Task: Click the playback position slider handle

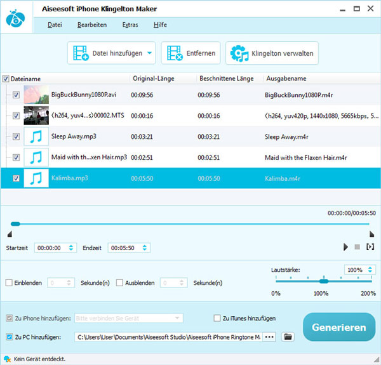Action: point(15,224)
